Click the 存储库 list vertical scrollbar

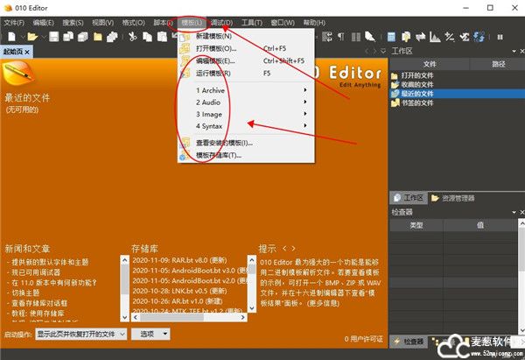tap(252, 284)
